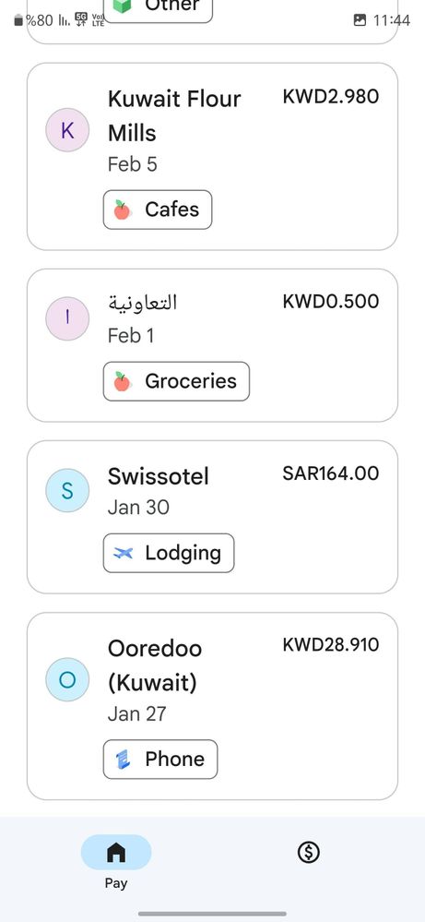This screenshot has height=922, width=425.
Task: Open the Ooredoo (Kuwait) KWD28.910 transaction
Action: click(x=212, y=706)
